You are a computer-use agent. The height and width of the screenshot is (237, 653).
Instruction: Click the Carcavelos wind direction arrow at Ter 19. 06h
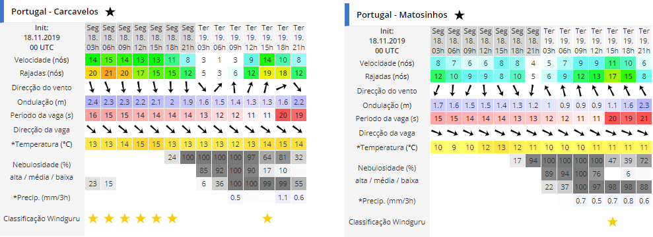pos(219,88)
